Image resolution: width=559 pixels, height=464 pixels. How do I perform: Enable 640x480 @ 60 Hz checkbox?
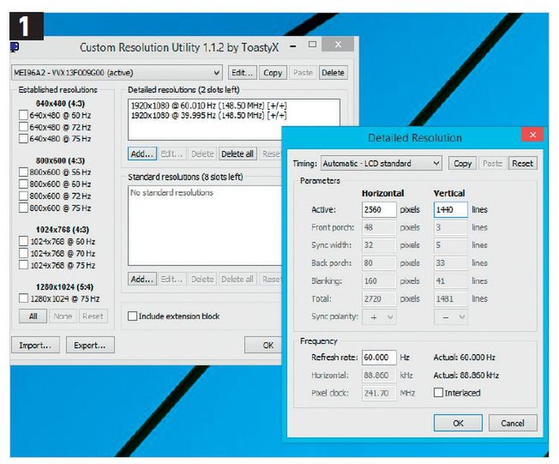(23, 115)
